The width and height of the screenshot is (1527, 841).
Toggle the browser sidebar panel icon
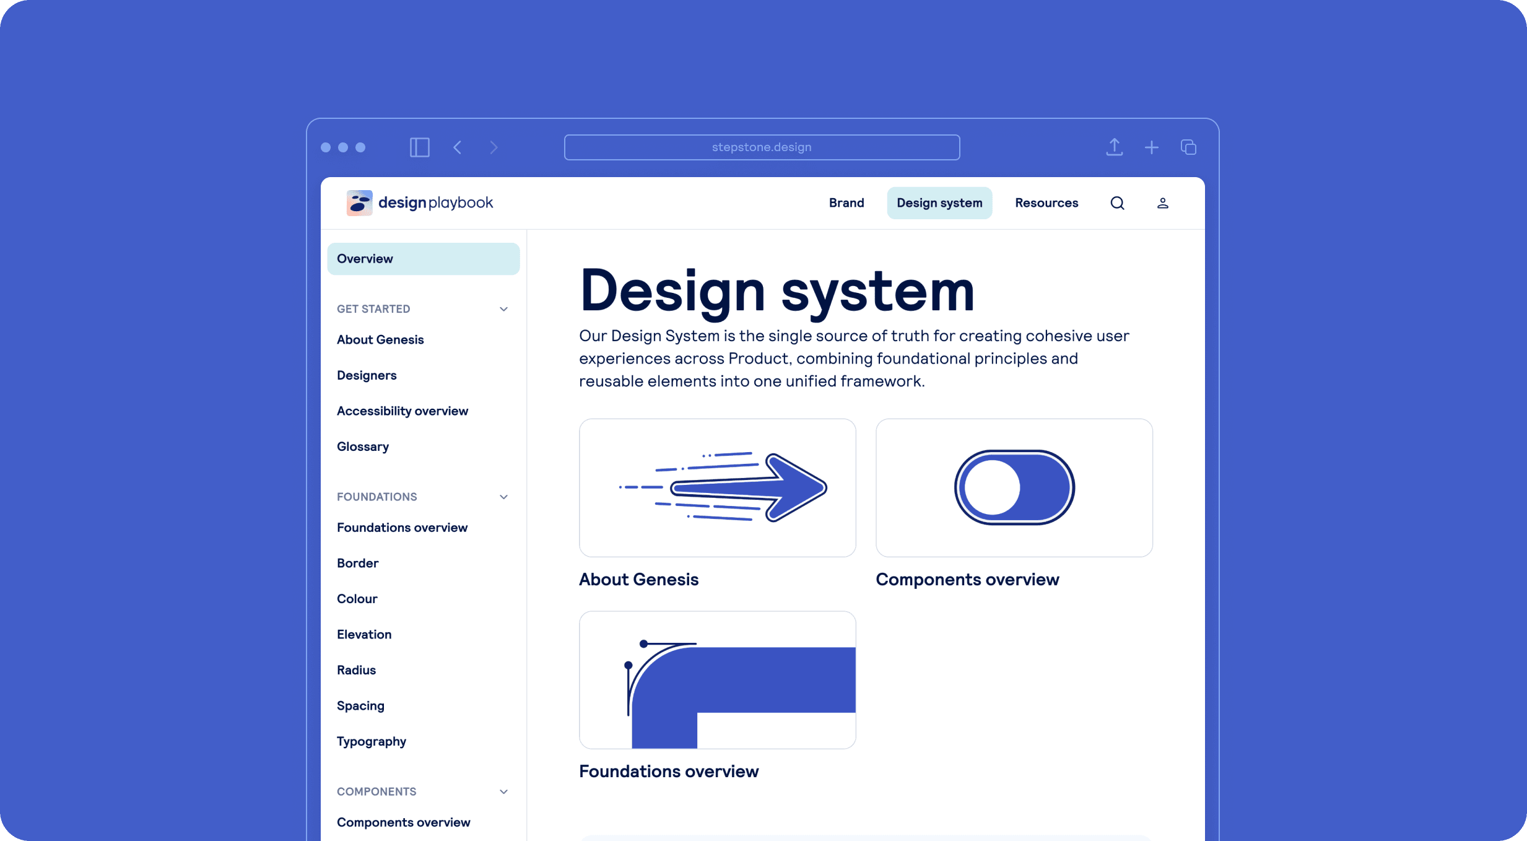(419, 147)
